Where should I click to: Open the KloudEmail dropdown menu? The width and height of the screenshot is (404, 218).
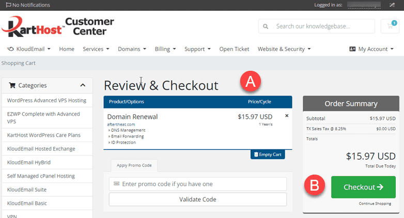(29, 49)
